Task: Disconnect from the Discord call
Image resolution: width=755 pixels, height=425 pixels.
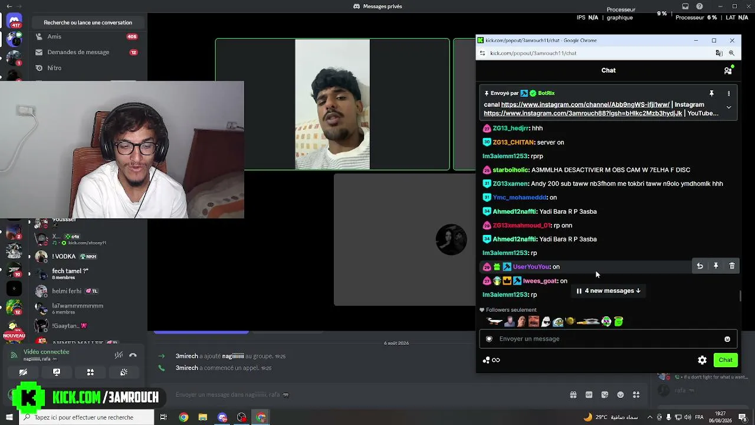Action: (x=133, y=355)
